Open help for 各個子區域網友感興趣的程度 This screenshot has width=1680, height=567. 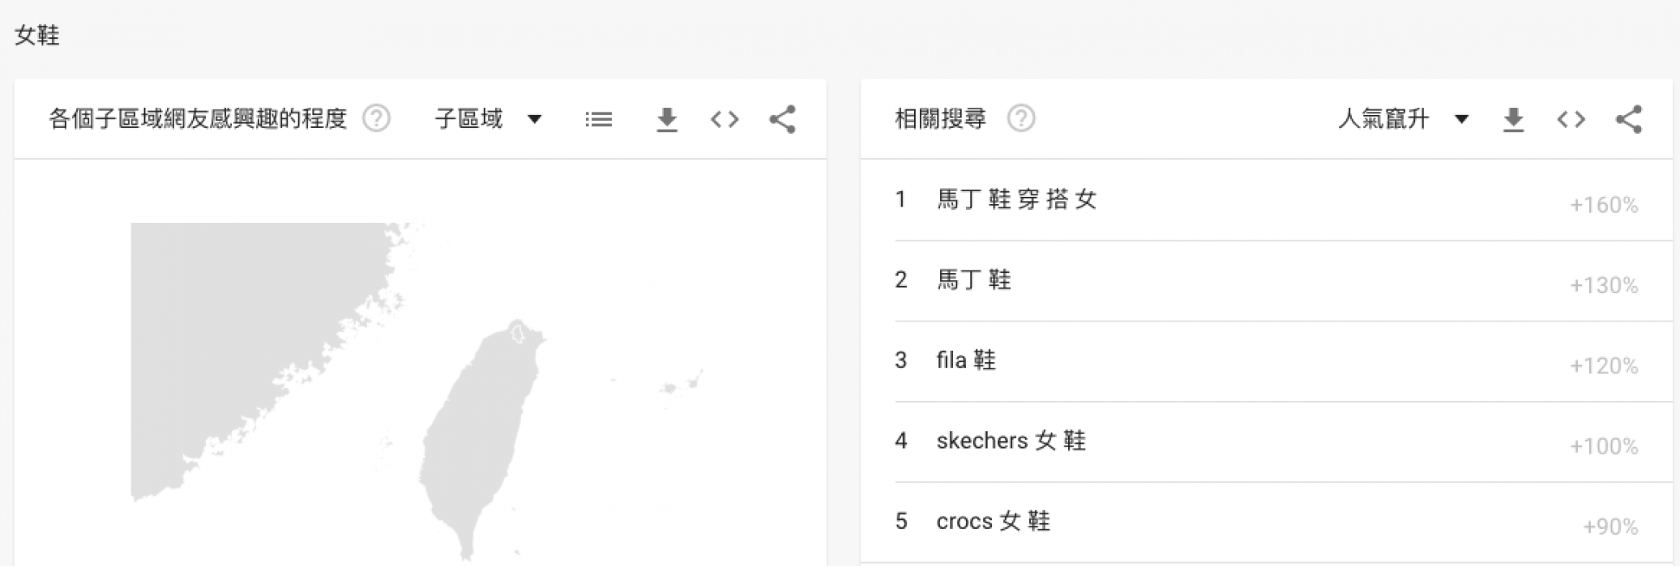click(x=376, y=119)
